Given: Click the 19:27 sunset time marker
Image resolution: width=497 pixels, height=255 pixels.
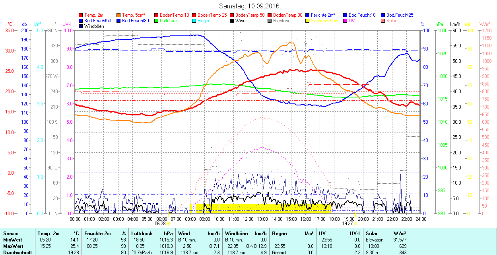Looking at the screenshot, I should click(348, 224).
